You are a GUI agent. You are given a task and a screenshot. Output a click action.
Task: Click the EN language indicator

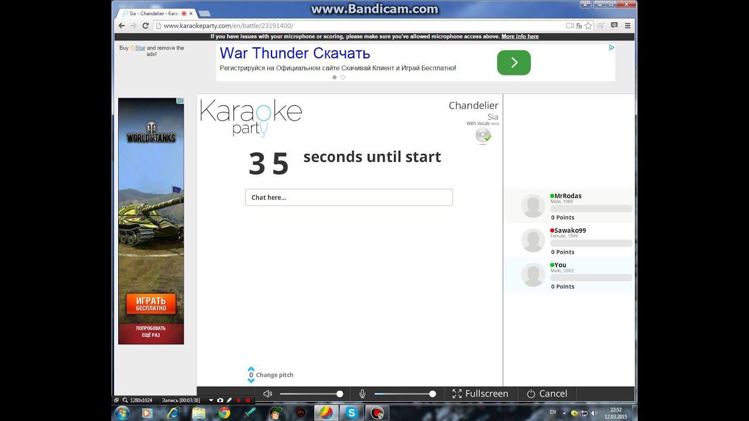(553, 412)
